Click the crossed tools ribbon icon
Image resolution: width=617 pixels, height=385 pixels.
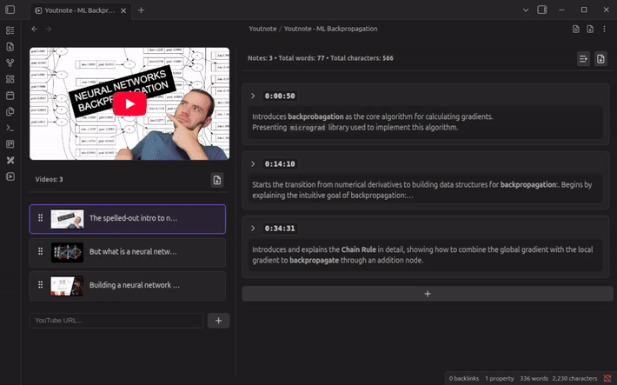point(10,160)
